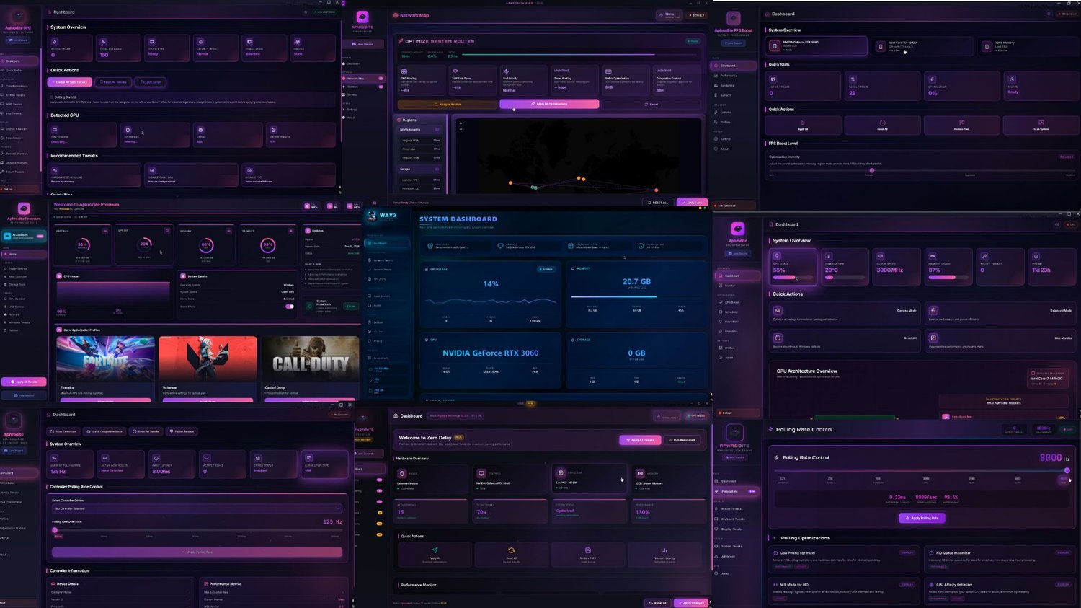
Task: Click Analyze Routes in Network Map
Action: pyautogui.click(x=448, y=104)
